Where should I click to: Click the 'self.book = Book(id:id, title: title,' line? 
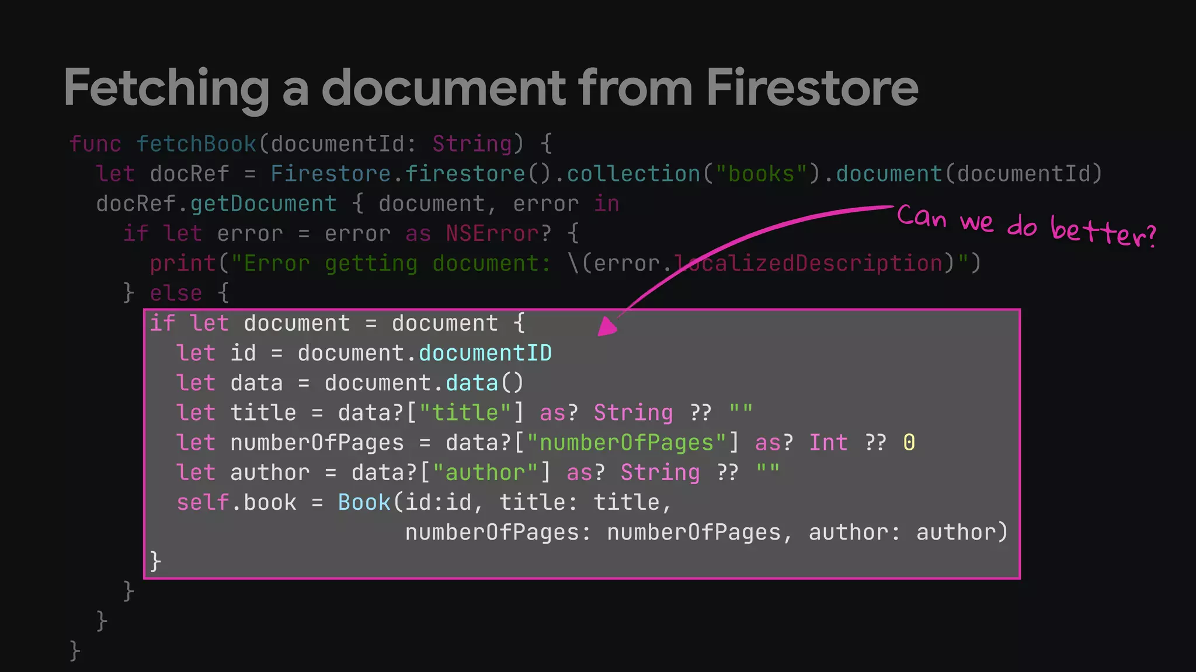[425, 502]
